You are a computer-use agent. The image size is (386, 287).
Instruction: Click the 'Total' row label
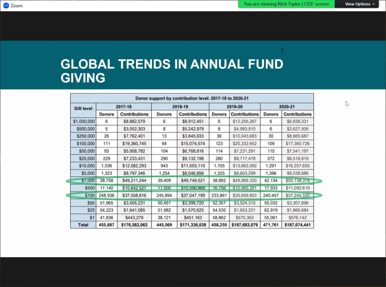pyautogui.click(x=83, y=225)
